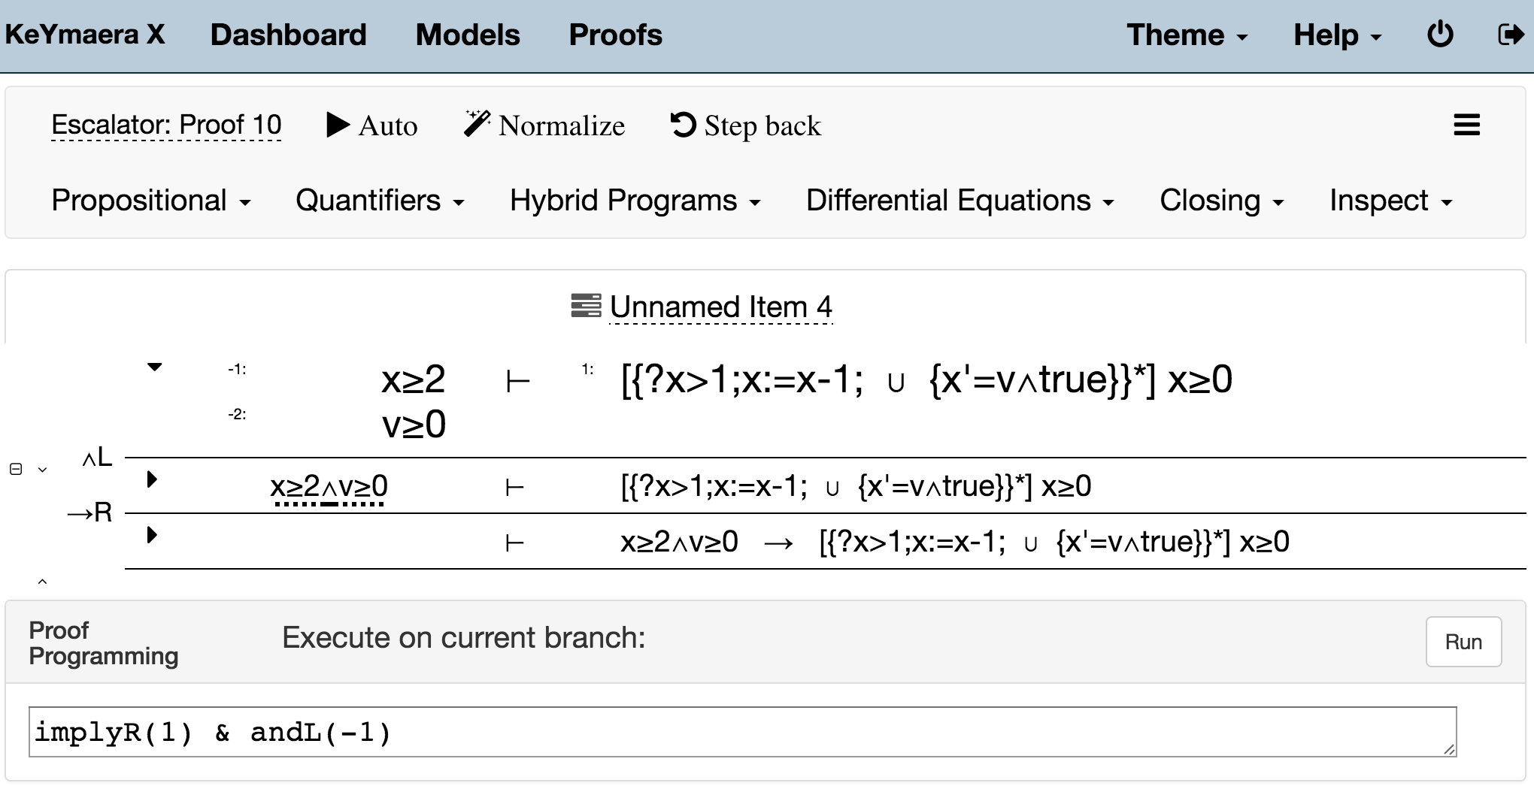Click into the tactic input text field
This screenshot has width=1534, height=786.
(741, 732)
